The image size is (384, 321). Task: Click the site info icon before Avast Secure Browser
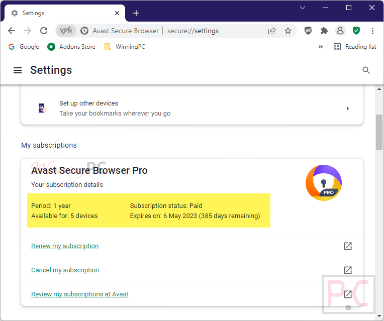pyautogui.click(x=84, y=31)
